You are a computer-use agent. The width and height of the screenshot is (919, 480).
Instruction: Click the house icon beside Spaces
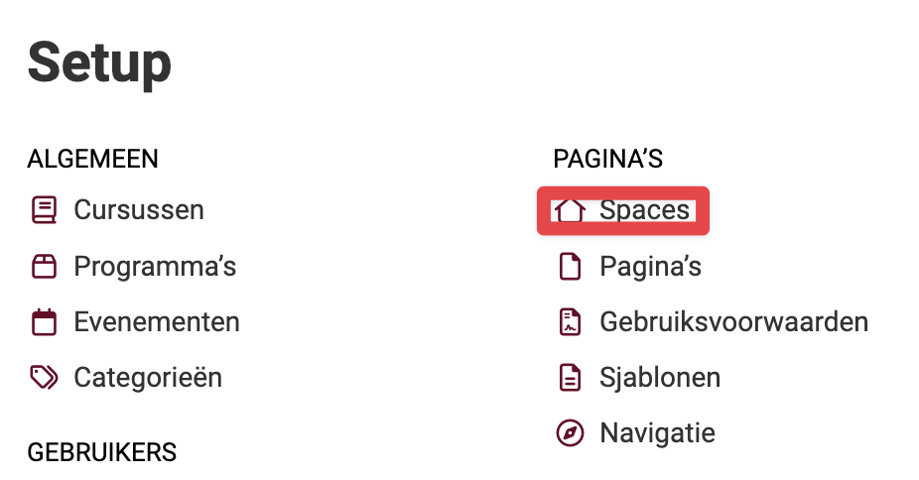pyautogui.click(x=570, y=210)
